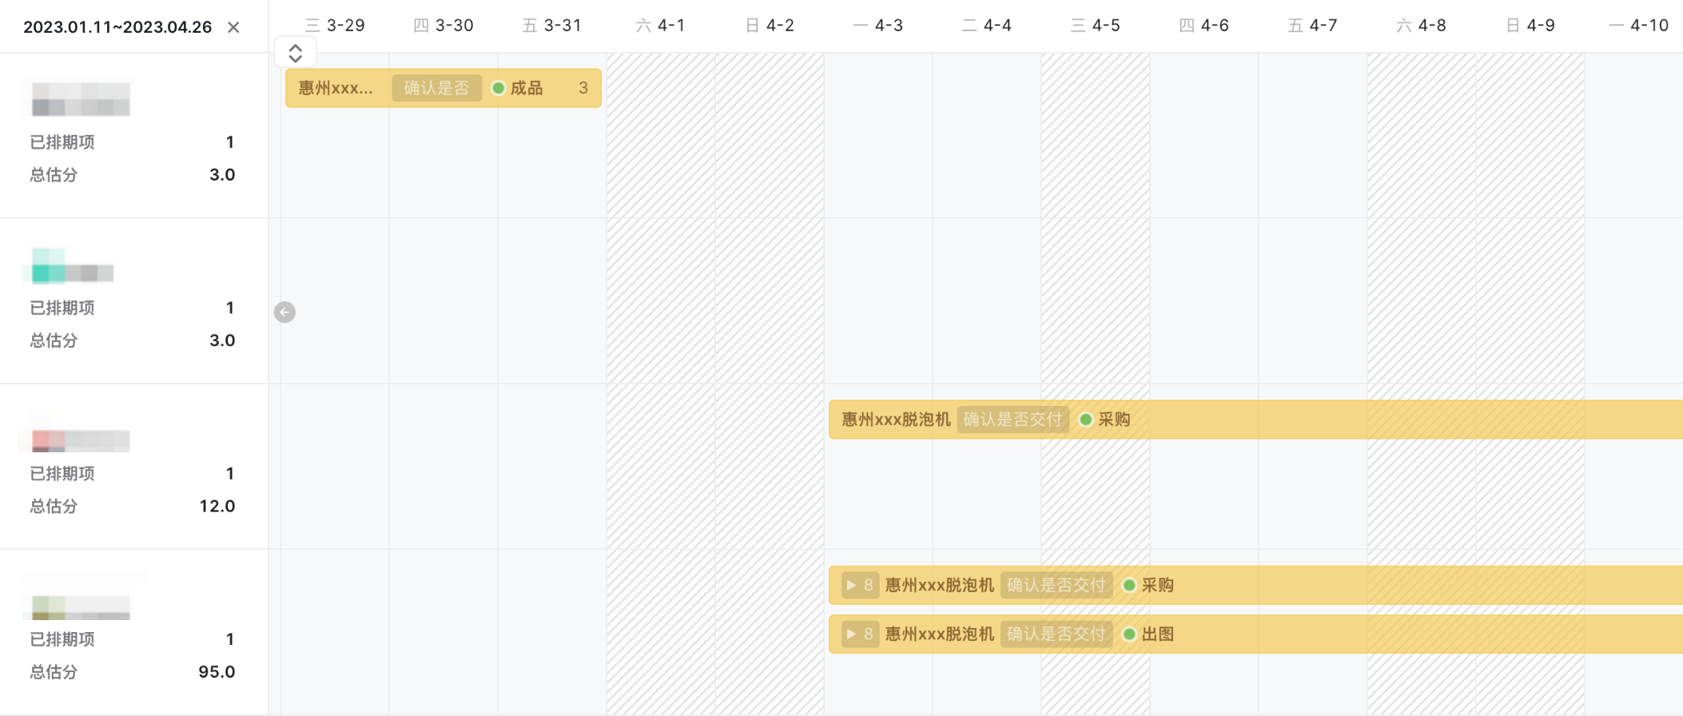Image resolution: width=1683 pixels, height=716 pixels.
Task: Clear the 2023.01.11~2023.04.26 date range filter
Action: click(x=233, y=27)
